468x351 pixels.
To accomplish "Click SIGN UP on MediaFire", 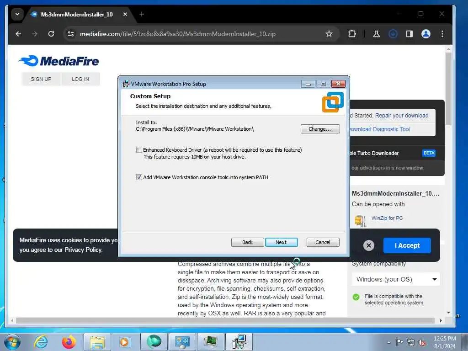I will tap(41, 79).
